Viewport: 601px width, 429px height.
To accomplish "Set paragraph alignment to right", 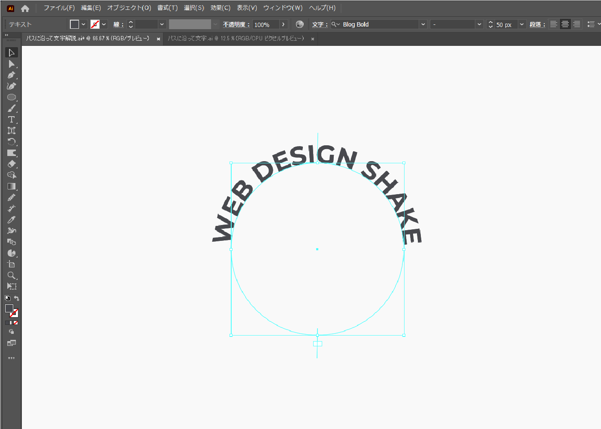I will (577, 24).
